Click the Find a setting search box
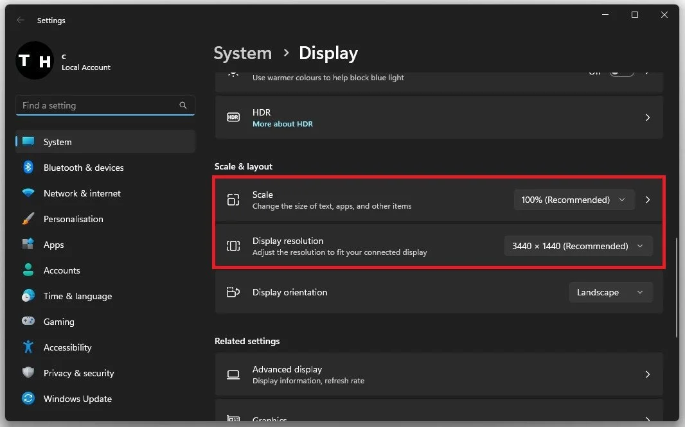Image resolution: width=685 pixels, height=427 pixels. pyautogui.click(x=105, y=105)
